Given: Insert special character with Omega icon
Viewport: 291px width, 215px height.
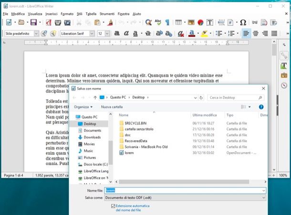Looking at the screenshot, I should tap(243, 22).
